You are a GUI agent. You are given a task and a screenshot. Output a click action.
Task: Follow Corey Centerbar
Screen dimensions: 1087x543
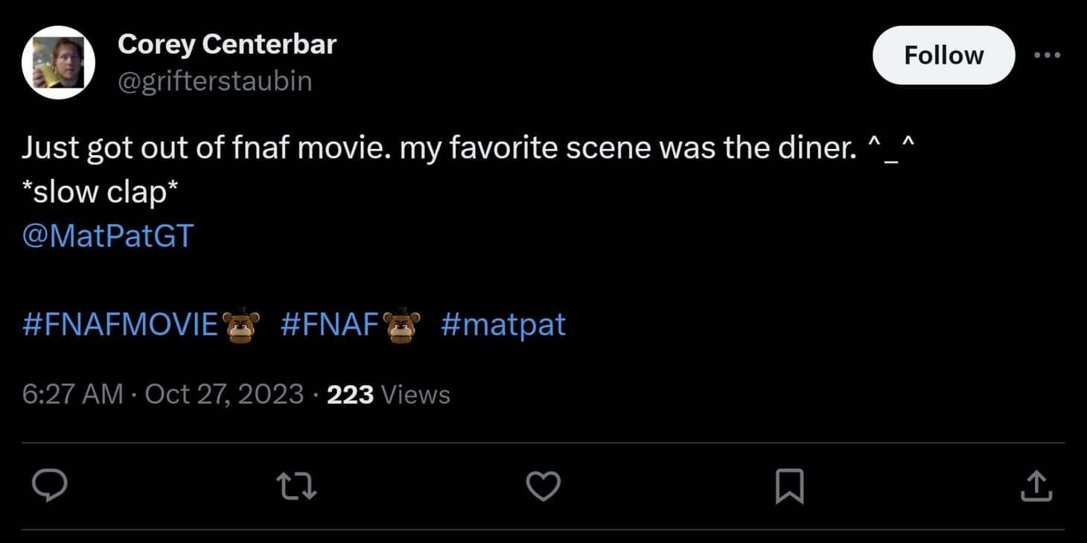click(943, 54)
